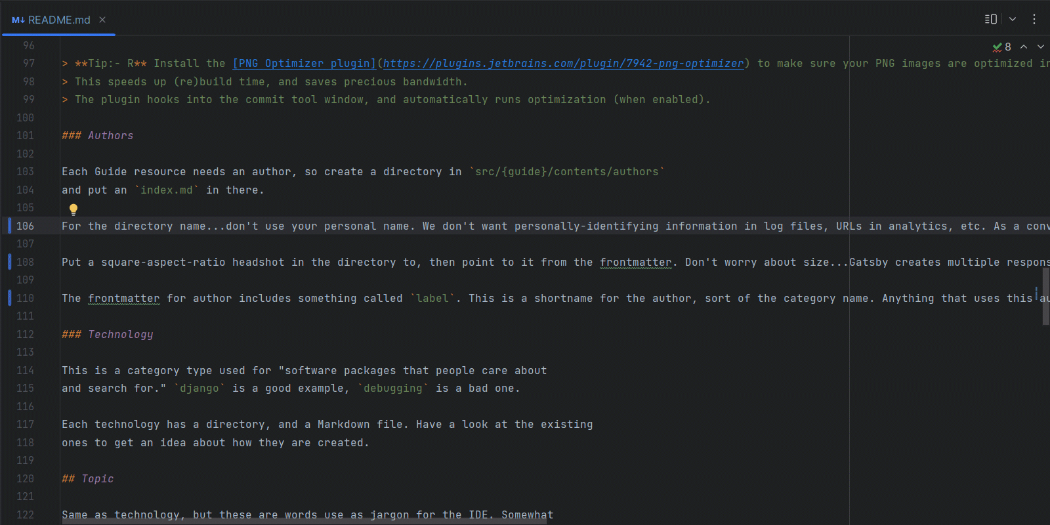This screenshot has height=525, width=1050.
Task: Open the dropdown chevron beside the layout icon
Action: click(1011, 19)
